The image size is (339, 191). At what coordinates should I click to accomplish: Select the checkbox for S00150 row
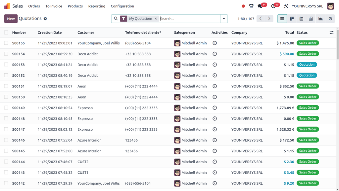click(6, 97)
